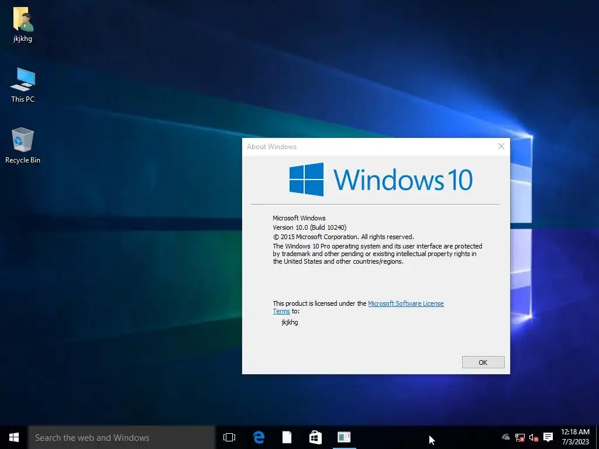Click the Microsoft Windows text line
Screen dimensions: 599x449
(299, 218)
